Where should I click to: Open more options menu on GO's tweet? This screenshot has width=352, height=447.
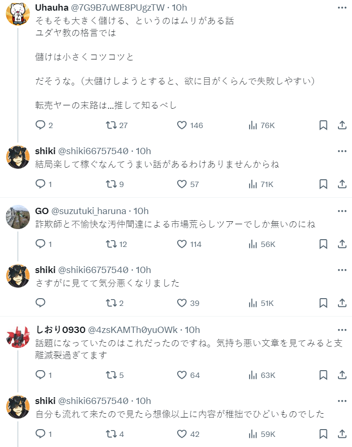pos(342,211)
